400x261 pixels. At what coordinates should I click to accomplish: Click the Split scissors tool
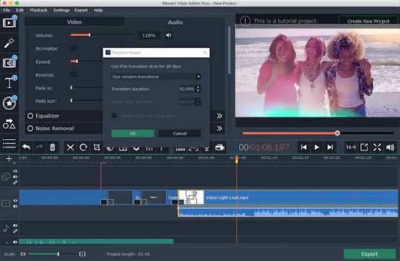point(70,148)
